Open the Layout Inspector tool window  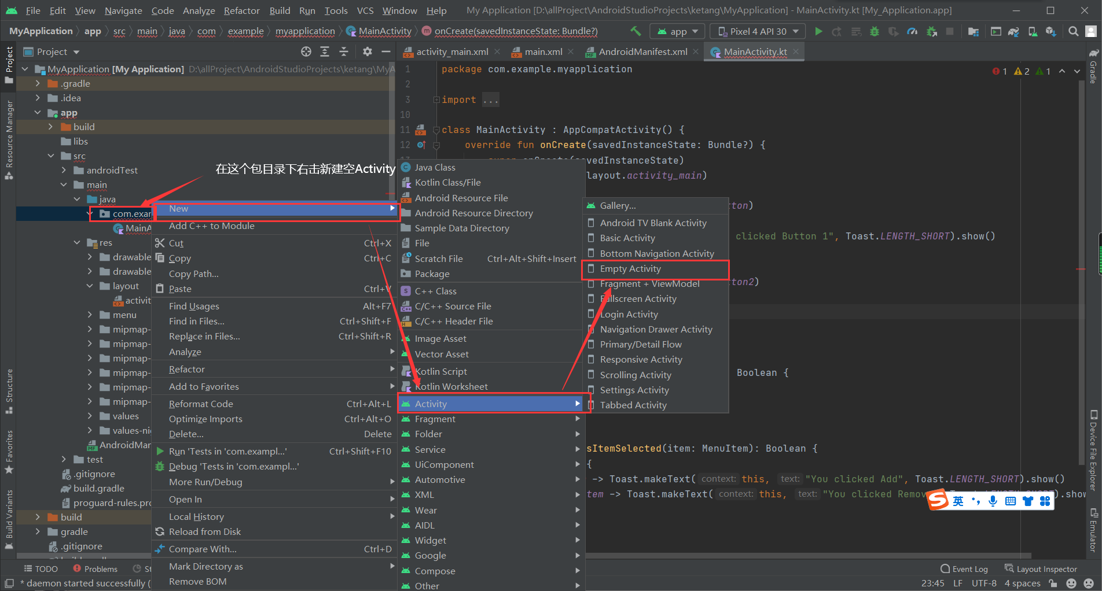(x=1041, y=569)
